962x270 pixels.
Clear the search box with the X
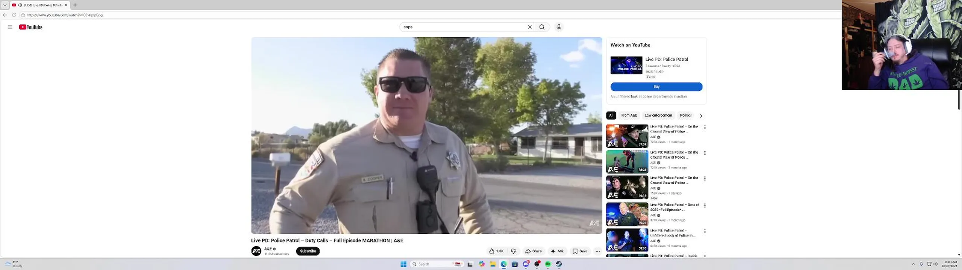point(530,27)
